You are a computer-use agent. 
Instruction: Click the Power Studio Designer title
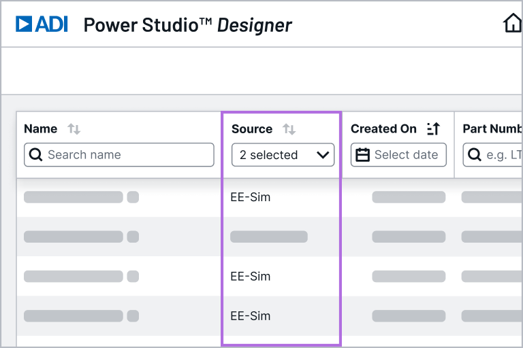point(188,25)
